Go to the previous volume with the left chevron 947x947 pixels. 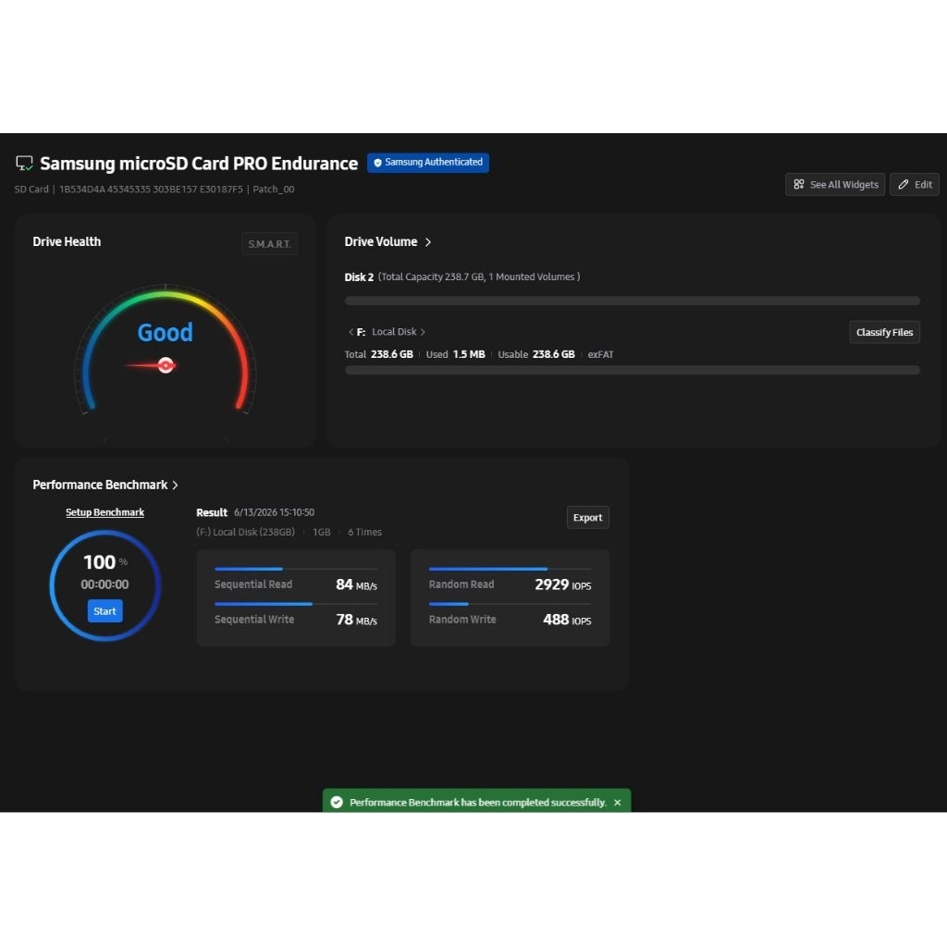[351, 332]
